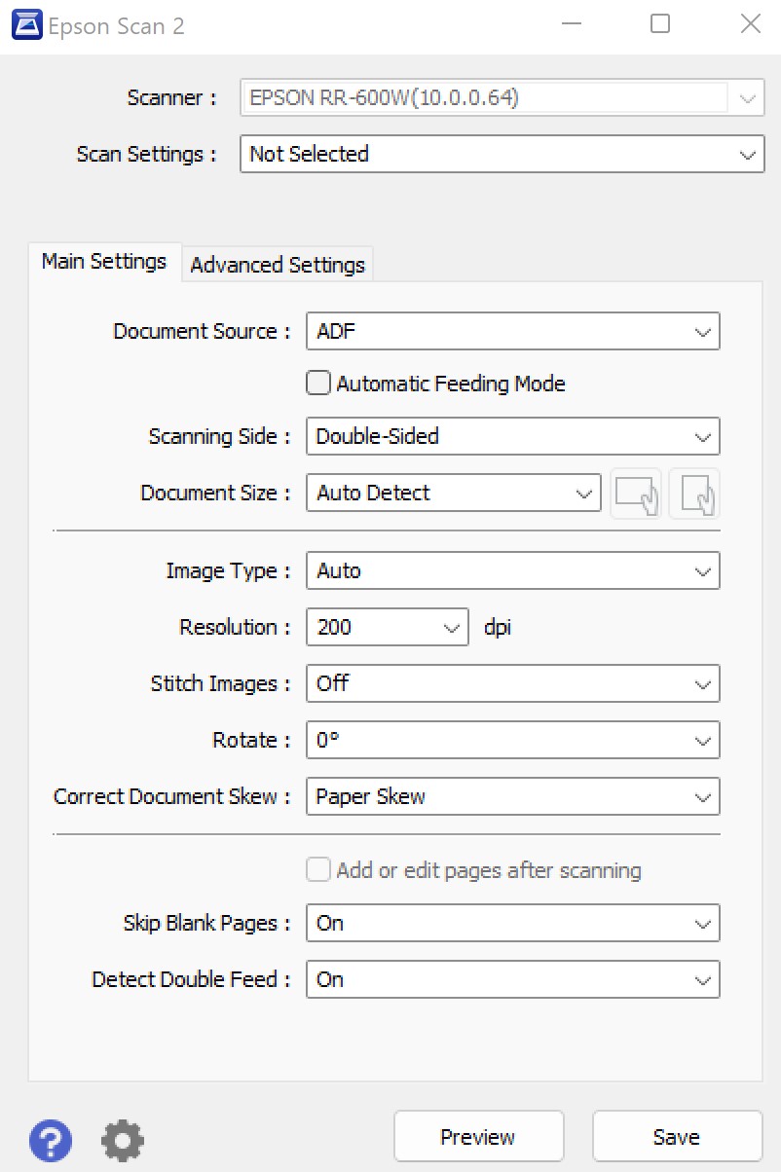Click the Preview button
Viewport: 781px width, 1172px height.
tap(478, 1137)
